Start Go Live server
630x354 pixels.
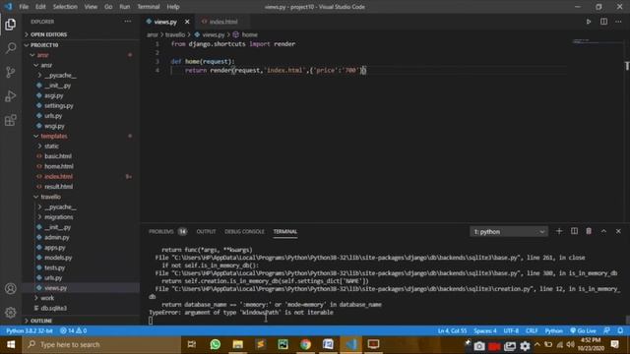pyautogui.click(x=583, y=330)
